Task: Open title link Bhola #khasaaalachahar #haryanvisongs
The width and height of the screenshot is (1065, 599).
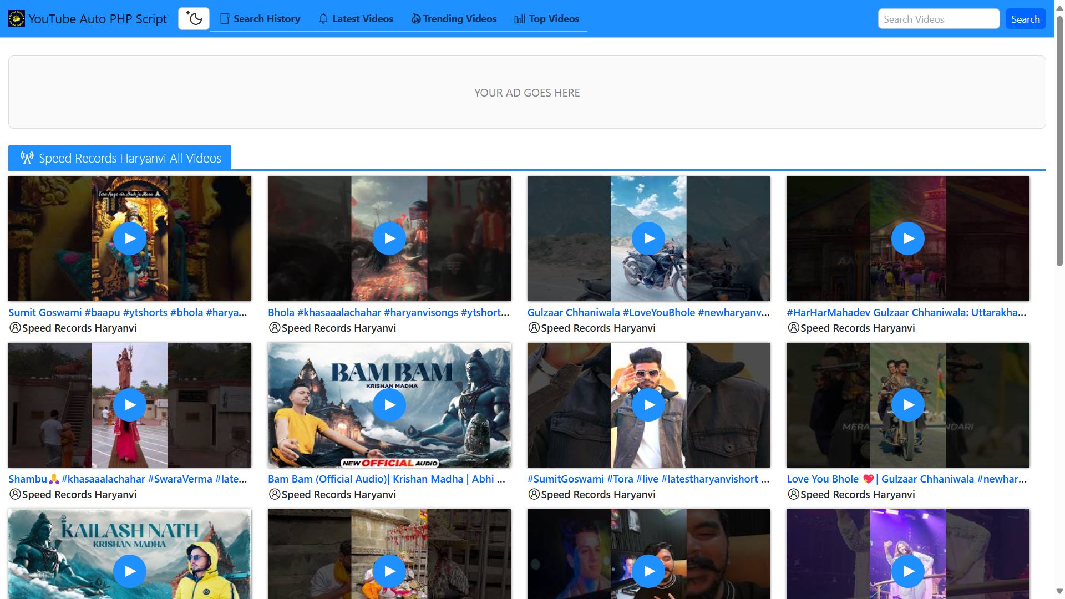Action: coord(388,312)
